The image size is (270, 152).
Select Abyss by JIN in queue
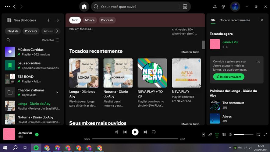click(236, 118)
